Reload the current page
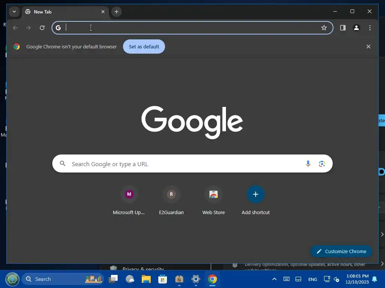Viewport: 385px width, 288px height. coord(42,28)
